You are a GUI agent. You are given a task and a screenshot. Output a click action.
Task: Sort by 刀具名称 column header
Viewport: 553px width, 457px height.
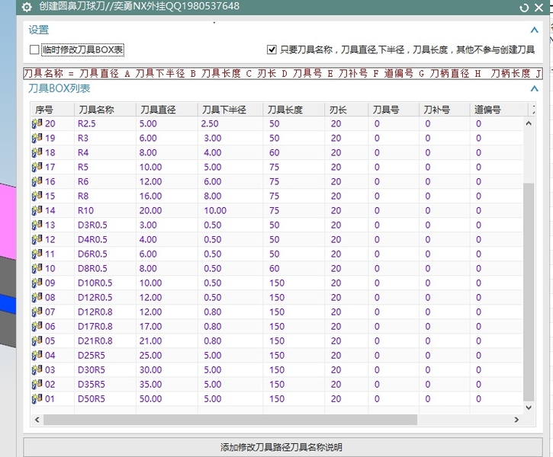click(x=105, y=110)
